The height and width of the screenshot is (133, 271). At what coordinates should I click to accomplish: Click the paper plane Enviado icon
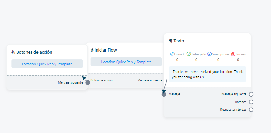(171, 54)
